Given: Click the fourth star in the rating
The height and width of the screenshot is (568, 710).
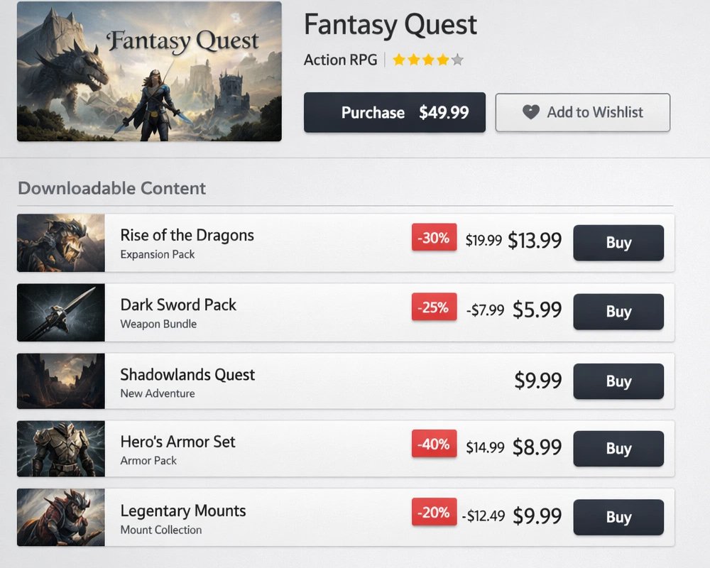Looking at the screenshot, I should tap(444, 60).
